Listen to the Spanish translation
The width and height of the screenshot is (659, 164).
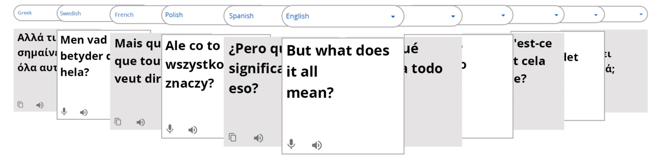pos(258,138)
